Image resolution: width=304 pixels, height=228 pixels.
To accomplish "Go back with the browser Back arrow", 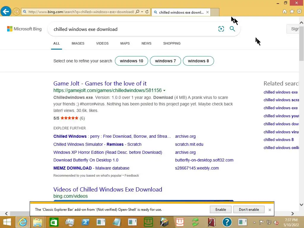I will point(6,12).
